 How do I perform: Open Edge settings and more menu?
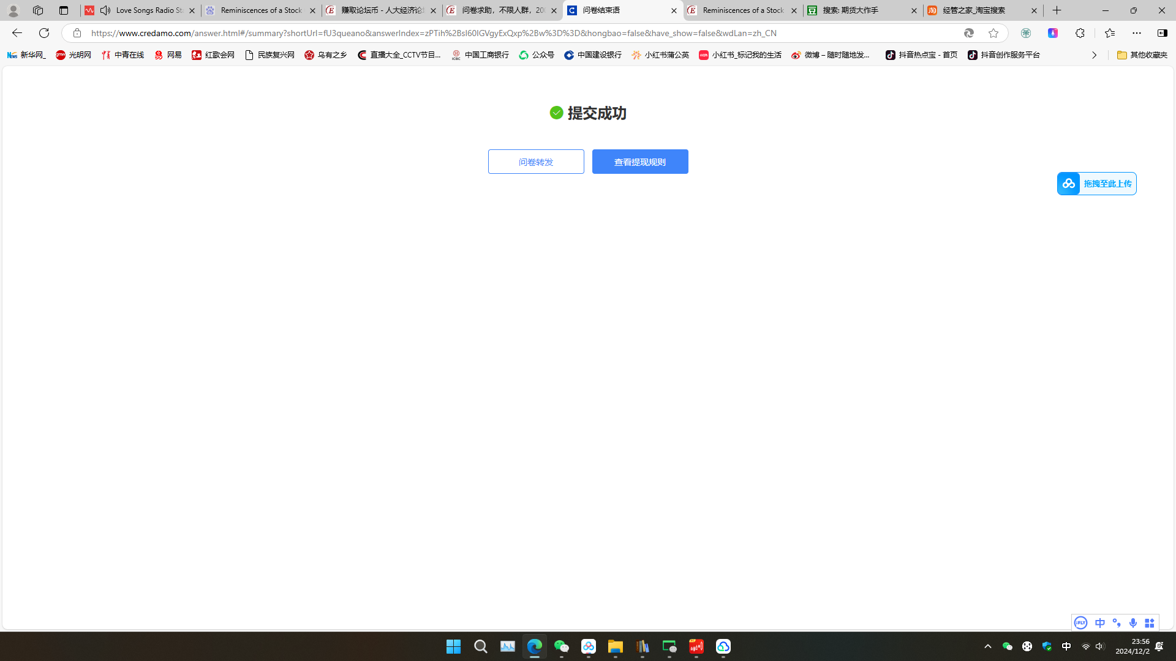click(1137, 33)
